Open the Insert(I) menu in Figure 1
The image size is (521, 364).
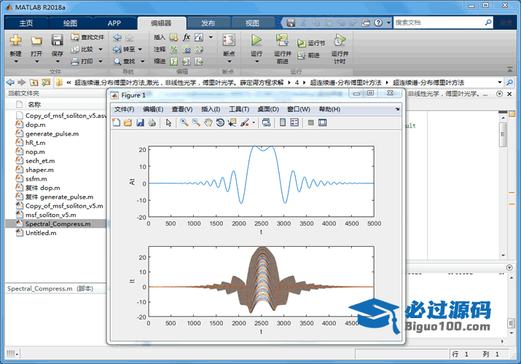(x=211, y=109)
